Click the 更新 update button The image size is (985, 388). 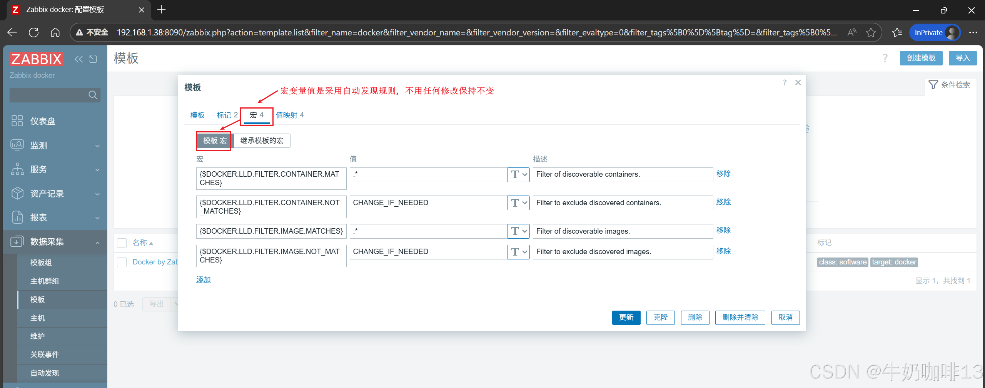pos(626,318)
